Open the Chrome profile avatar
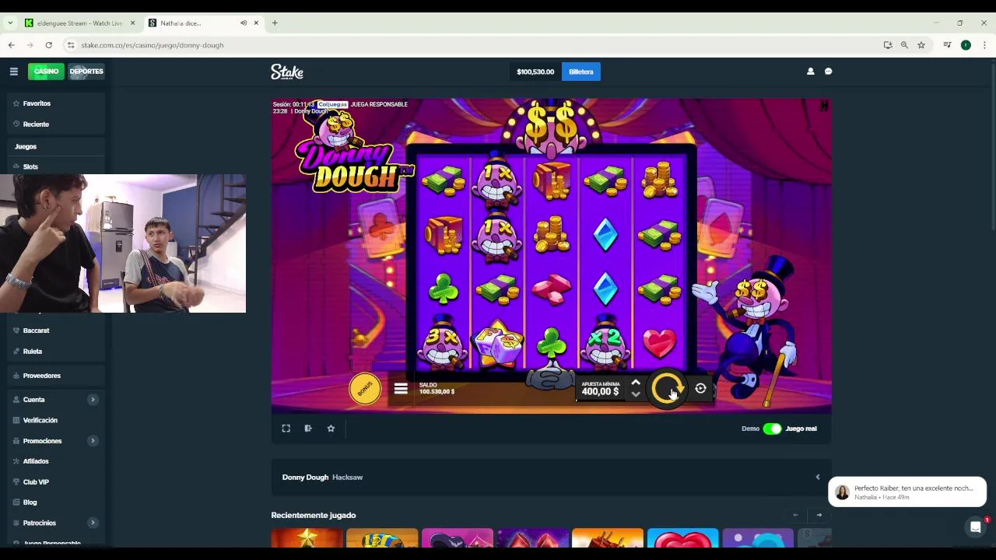Viewport: 996px width, 560px height. (966, 45)
